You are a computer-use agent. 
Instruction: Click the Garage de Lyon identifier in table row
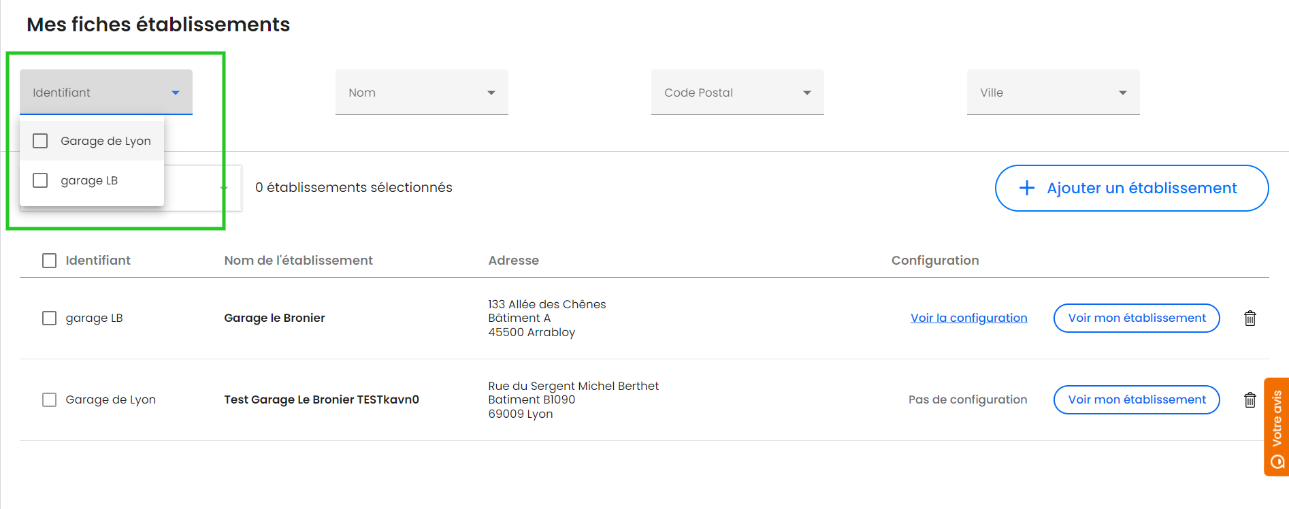(x=110, y=399)
